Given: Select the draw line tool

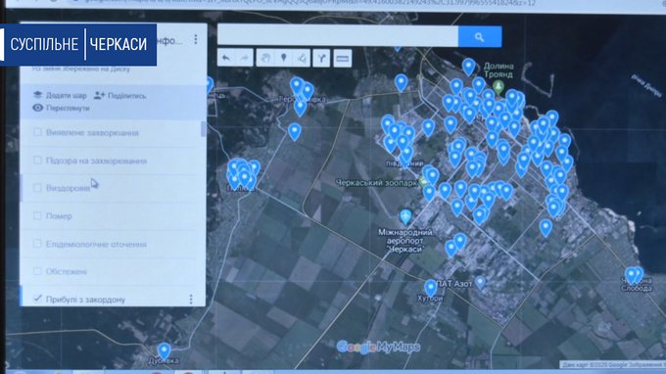Looking at the screenshot, I should tap(303, 58).
